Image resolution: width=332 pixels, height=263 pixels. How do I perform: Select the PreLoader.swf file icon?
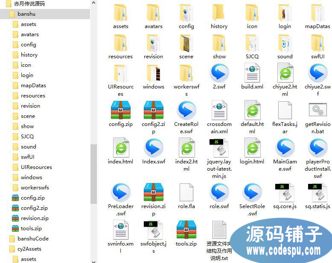(121, 192)
